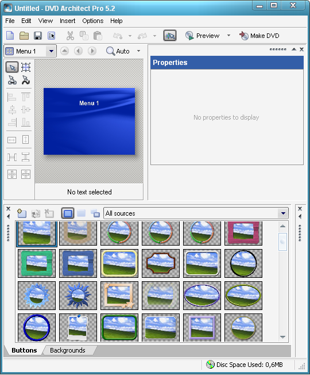310x375 pixels.
Task: Align objects to bottom edges
Action: (x=26, y=123)
